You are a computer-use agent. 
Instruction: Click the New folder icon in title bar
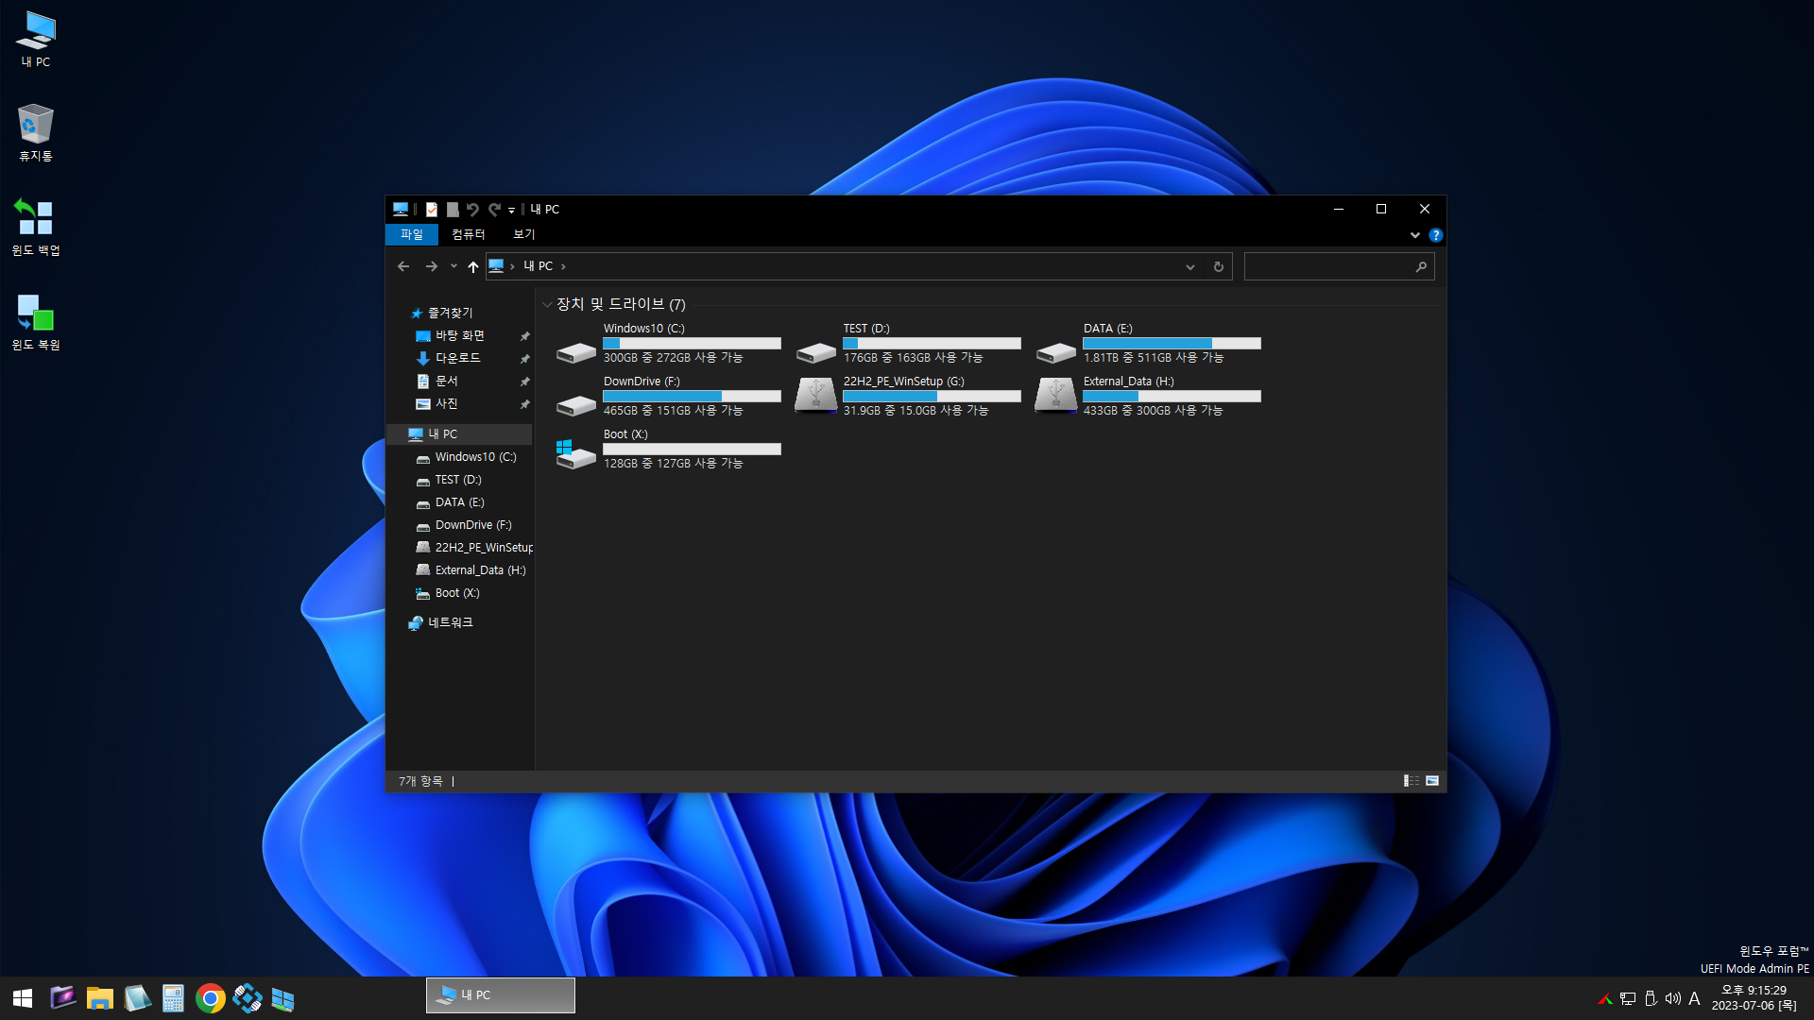pyautogui.click(x=453, y=210)
